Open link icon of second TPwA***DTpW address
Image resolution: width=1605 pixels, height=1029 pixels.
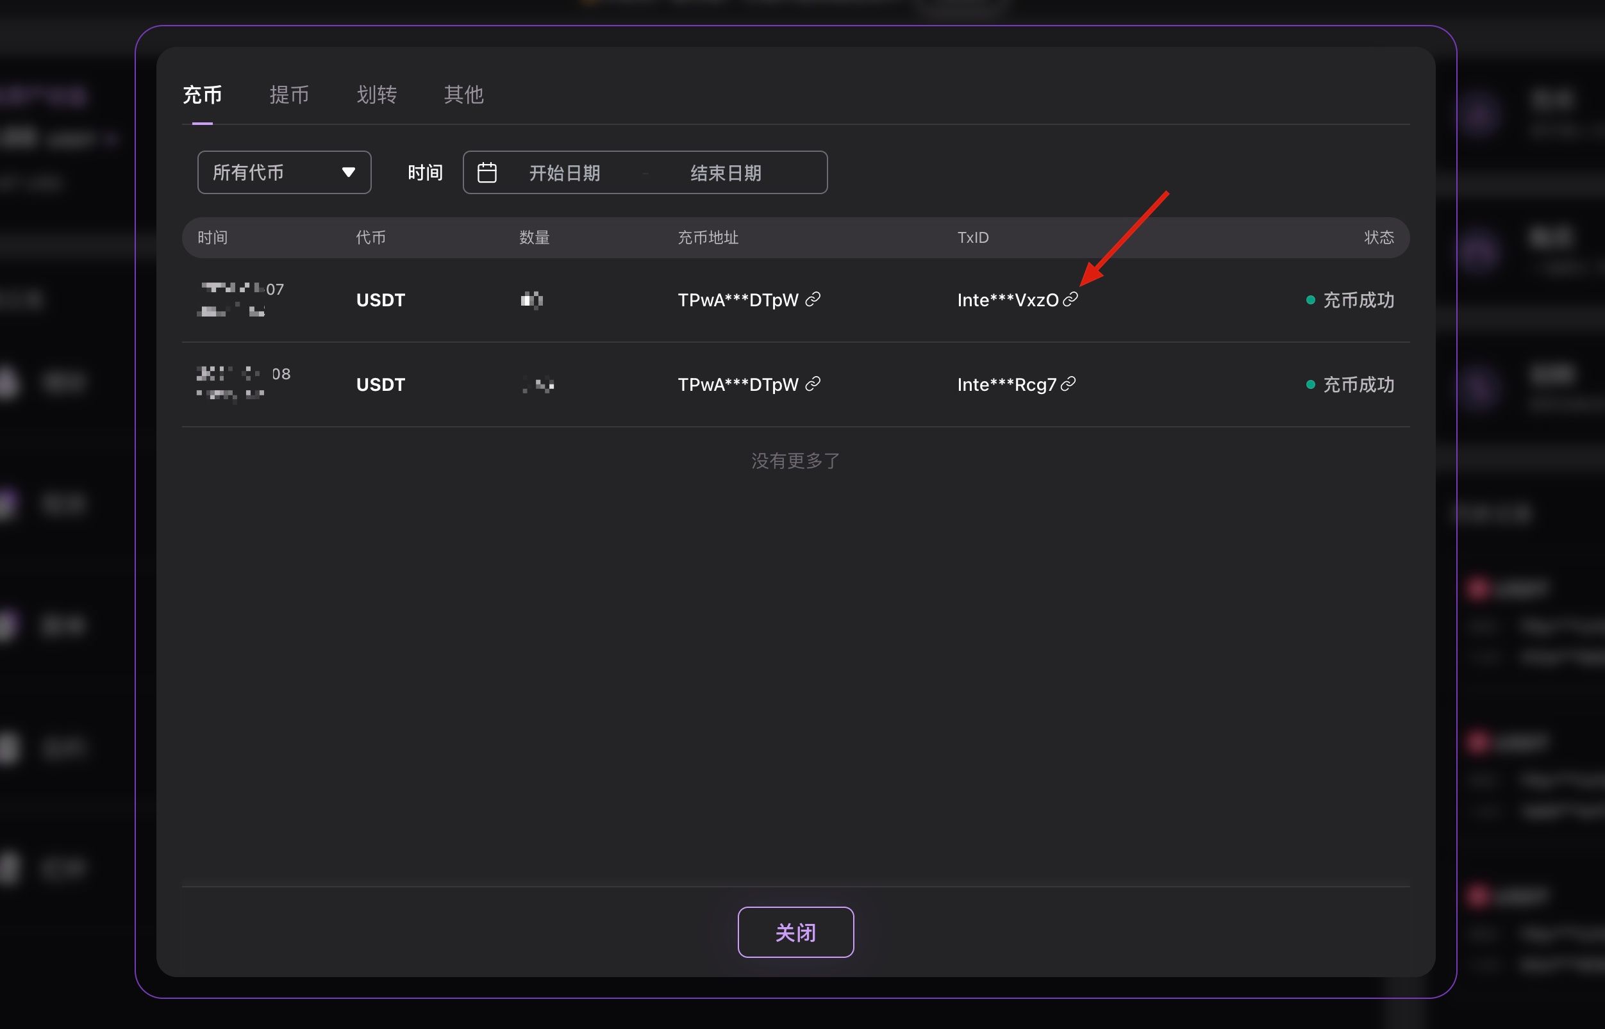(812, 384)
